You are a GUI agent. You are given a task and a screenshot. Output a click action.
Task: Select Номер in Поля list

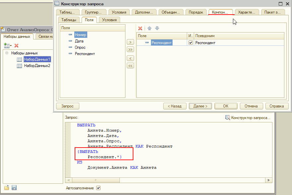[x=80, y=34]
